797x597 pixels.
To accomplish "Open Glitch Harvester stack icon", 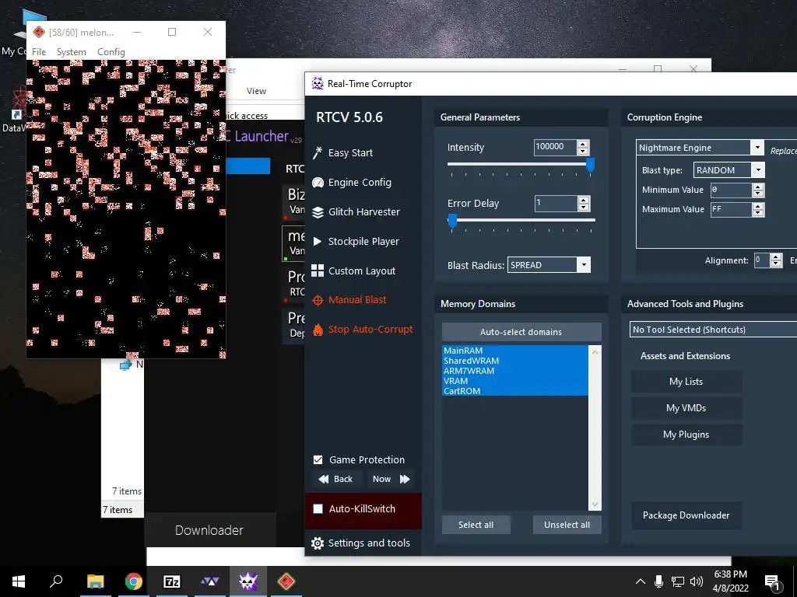I will coord(318,211).
